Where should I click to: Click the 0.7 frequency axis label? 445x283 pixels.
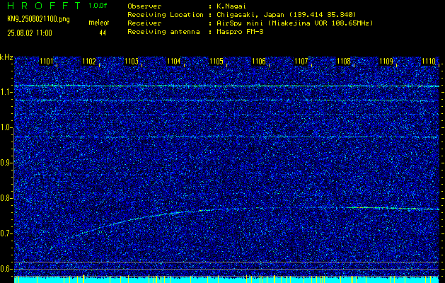click(x=5, y=233)
